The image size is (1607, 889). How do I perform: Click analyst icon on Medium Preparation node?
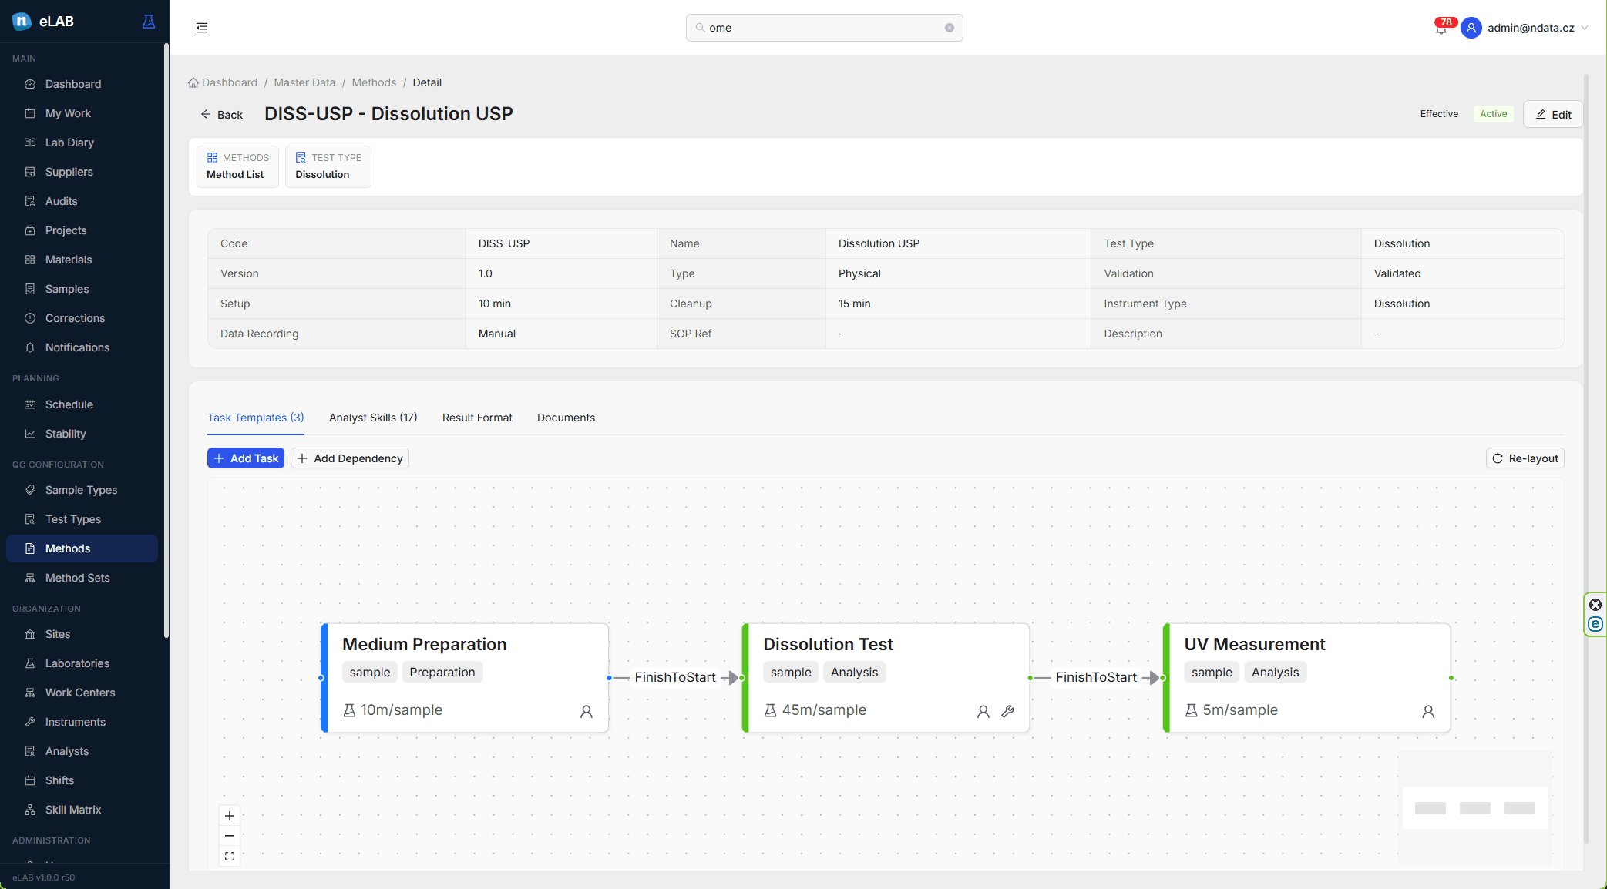tap(587, 712)
